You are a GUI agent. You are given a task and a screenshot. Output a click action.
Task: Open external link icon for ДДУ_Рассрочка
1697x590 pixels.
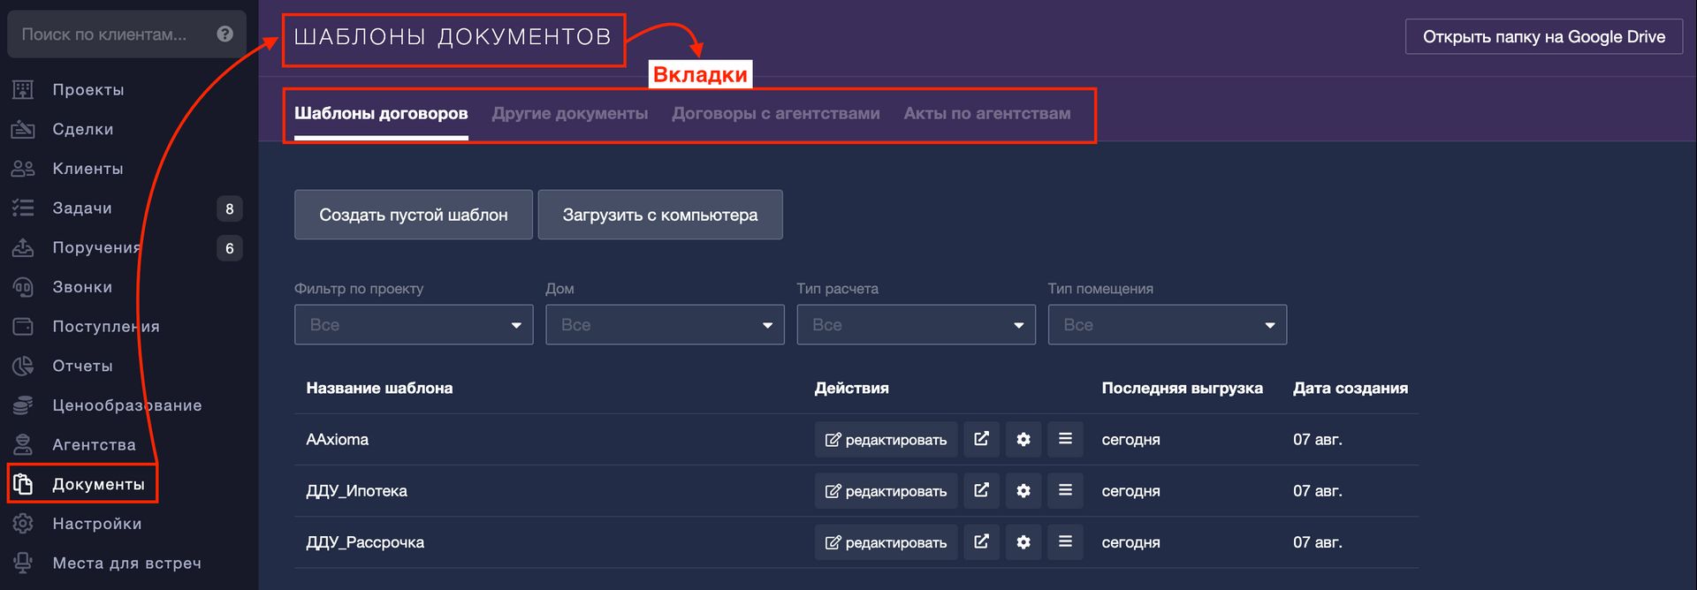coord(981,541)
